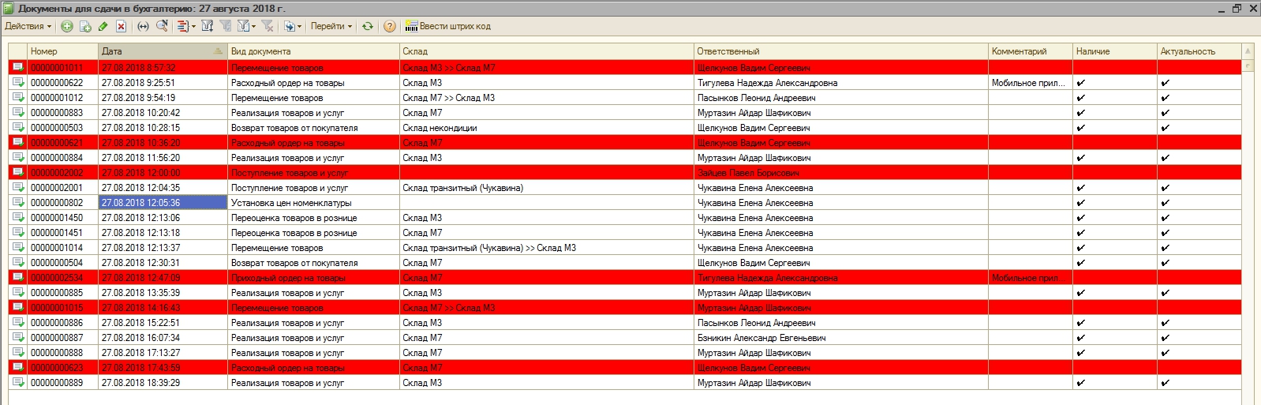The width and height of the screenshot is (1261, 405).
Task: Click the Ответственный column header
Action: pos(840,51)
